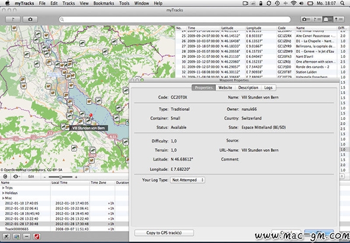The image size is (350, 243).
Task: Zoom out map with minus icon
Action: tap(44, 177)
